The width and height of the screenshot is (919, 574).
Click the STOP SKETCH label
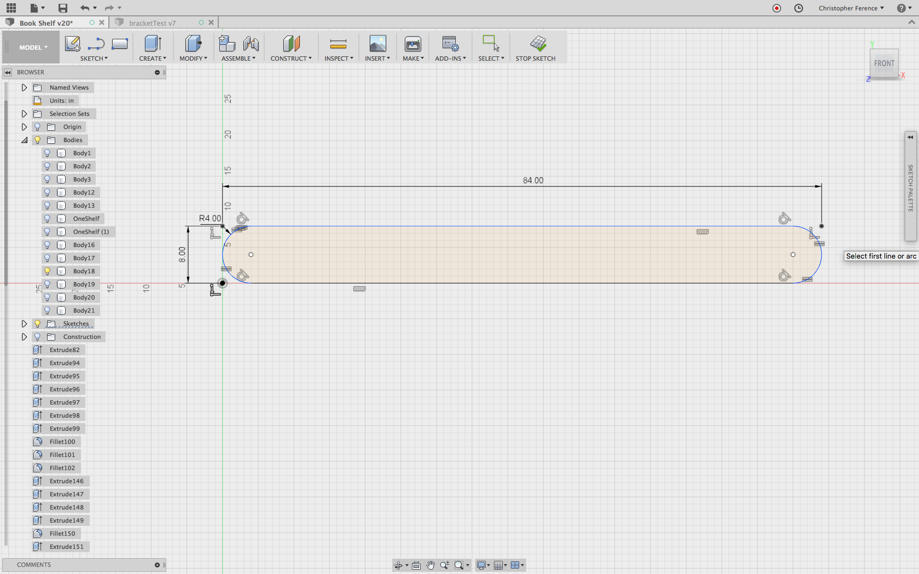(x=535, y=58)
